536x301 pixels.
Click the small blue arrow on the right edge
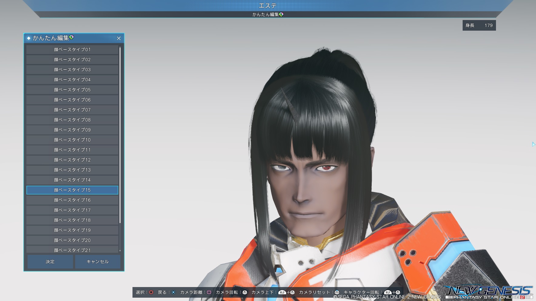click(533, 144)
